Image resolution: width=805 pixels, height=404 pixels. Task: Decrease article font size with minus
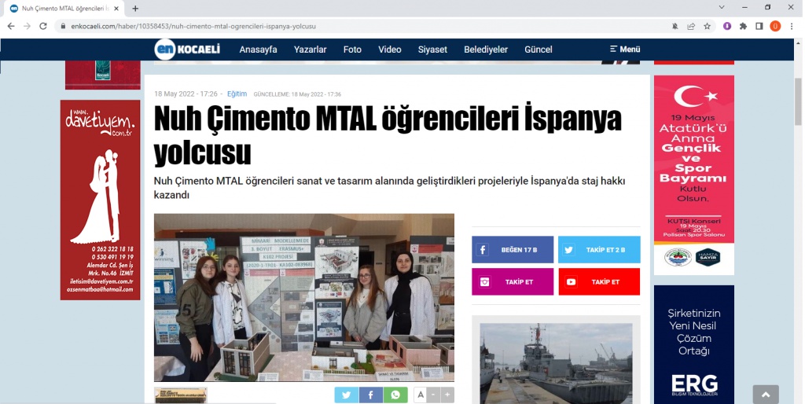pyautogui.click(x=434, y=395)
